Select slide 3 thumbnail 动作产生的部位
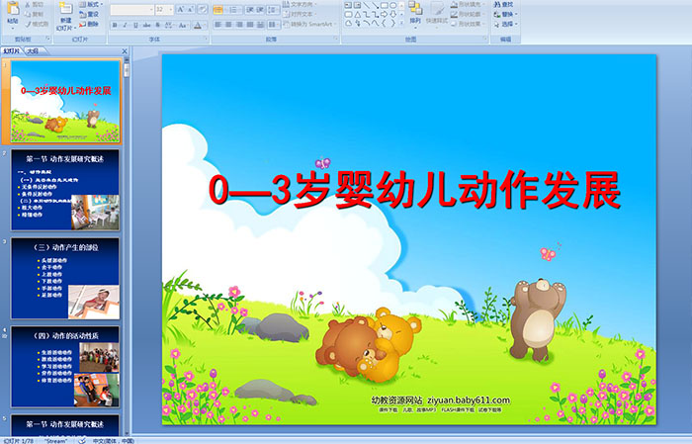The image size is (692, 444). click(65, 279)
